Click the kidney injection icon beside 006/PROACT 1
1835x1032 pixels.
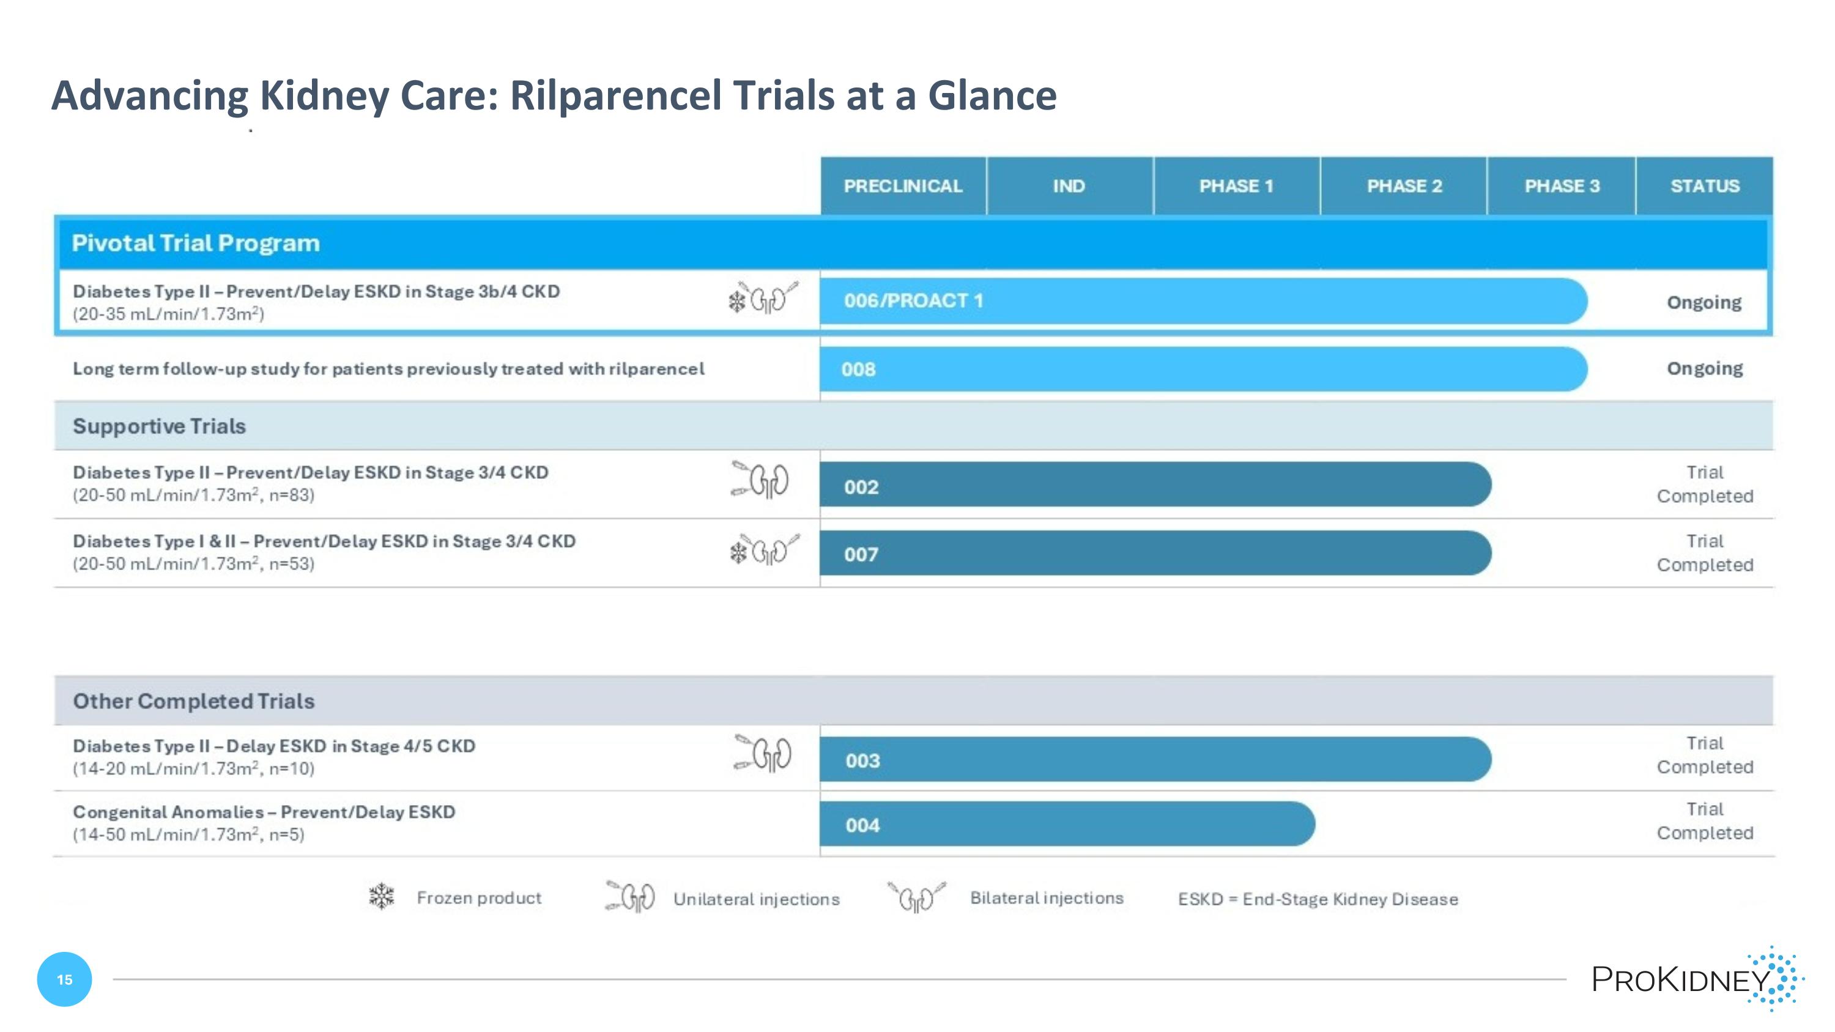click(763, 299)
